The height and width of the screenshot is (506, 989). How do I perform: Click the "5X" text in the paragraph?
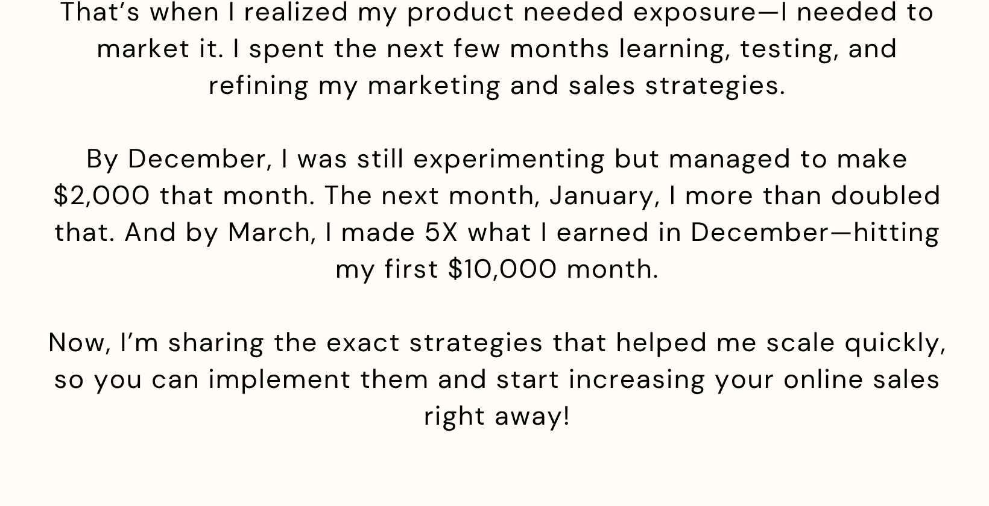(x=441, y=233)
